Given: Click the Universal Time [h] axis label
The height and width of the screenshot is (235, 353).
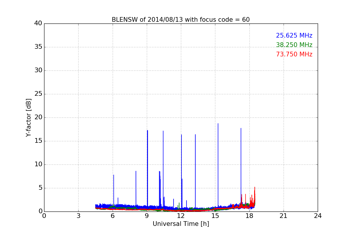Looking at the screenshot, I should [181, 224].
